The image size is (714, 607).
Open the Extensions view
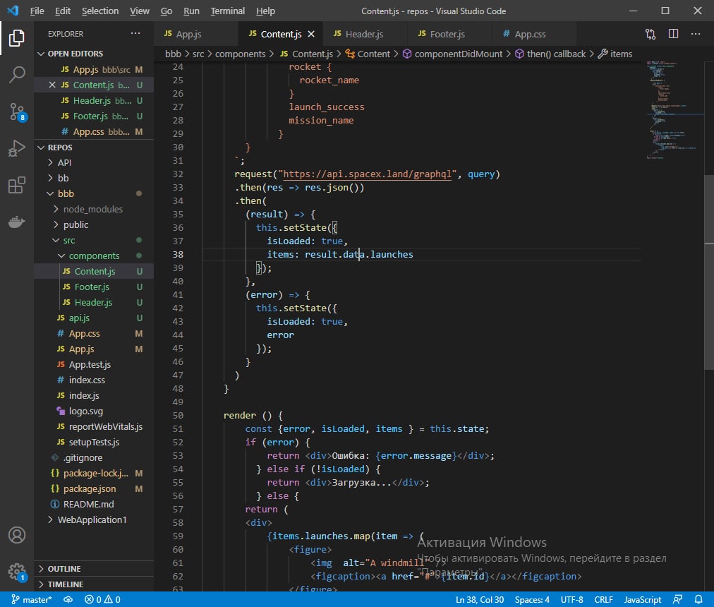click(x=17, y=186)
